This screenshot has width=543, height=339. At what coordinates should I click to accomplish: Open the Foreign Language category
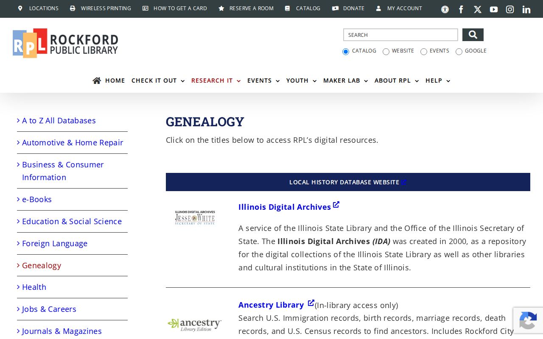click(x=55, y=244)
